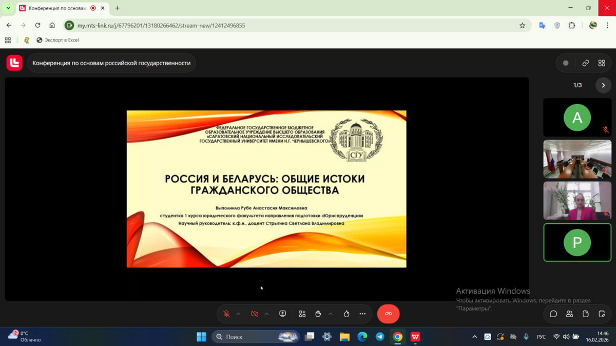Open raise hand options chevron

331,314
